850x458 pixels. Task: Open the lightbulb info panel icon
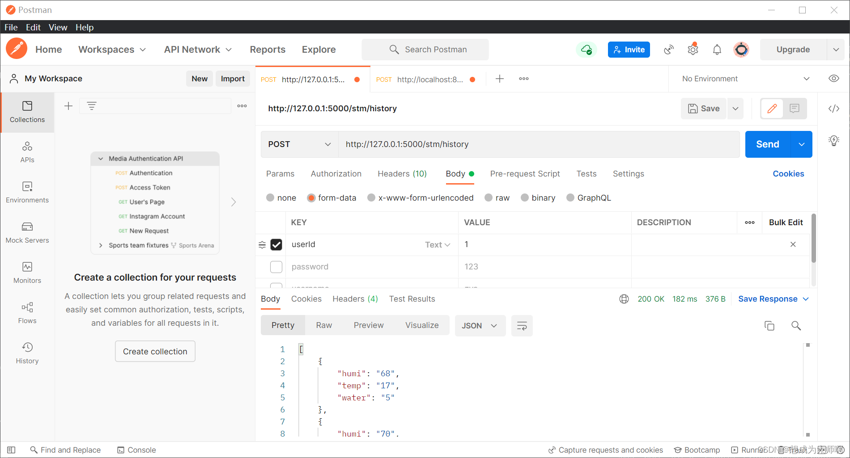834,141
